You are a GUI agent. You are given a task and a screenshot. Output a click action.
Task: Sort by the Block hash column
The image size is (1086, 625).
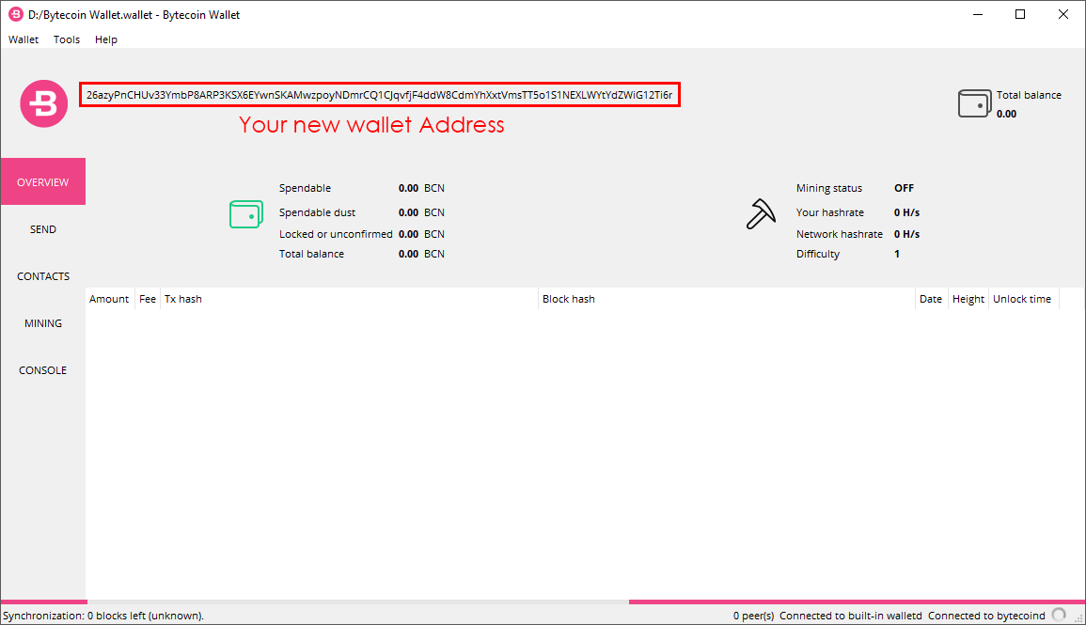pyautogui.click(x=727, y=299)
